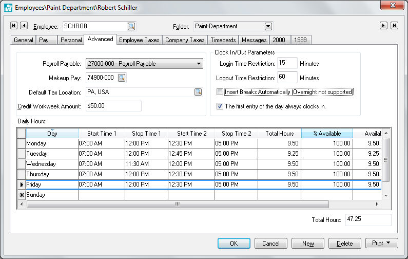Open employee lookup beside SCHROB field
408x259 pixels.
[131, 26]
